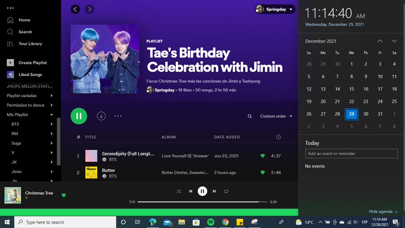Search within the playlist magnifier icon
This screenshot has height=228, width=405.
point(250,116)
